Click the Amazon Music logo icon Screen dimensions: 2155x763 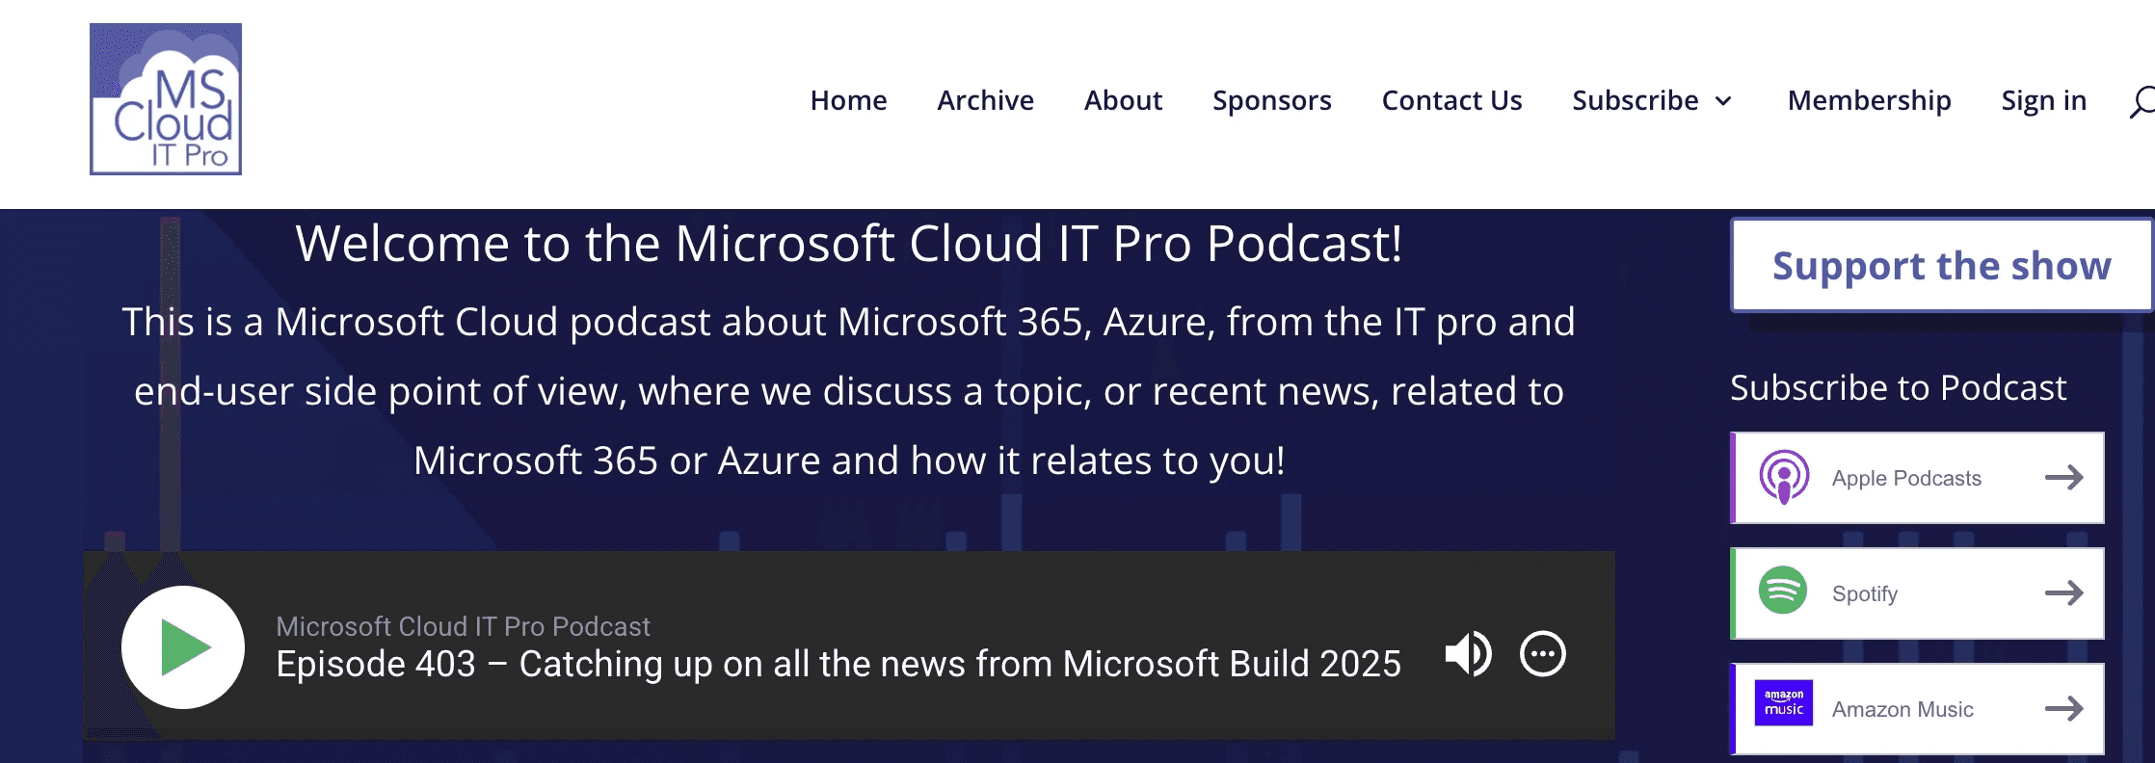tap(1784, 703)
